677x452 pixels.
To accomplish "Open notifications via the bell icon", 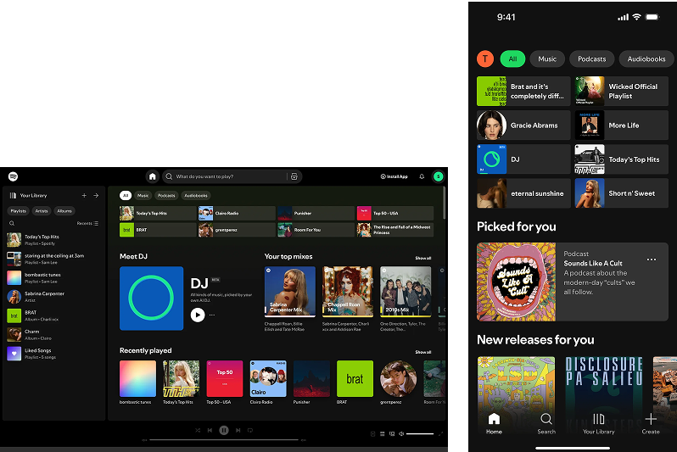I will (x=422, y=176).
